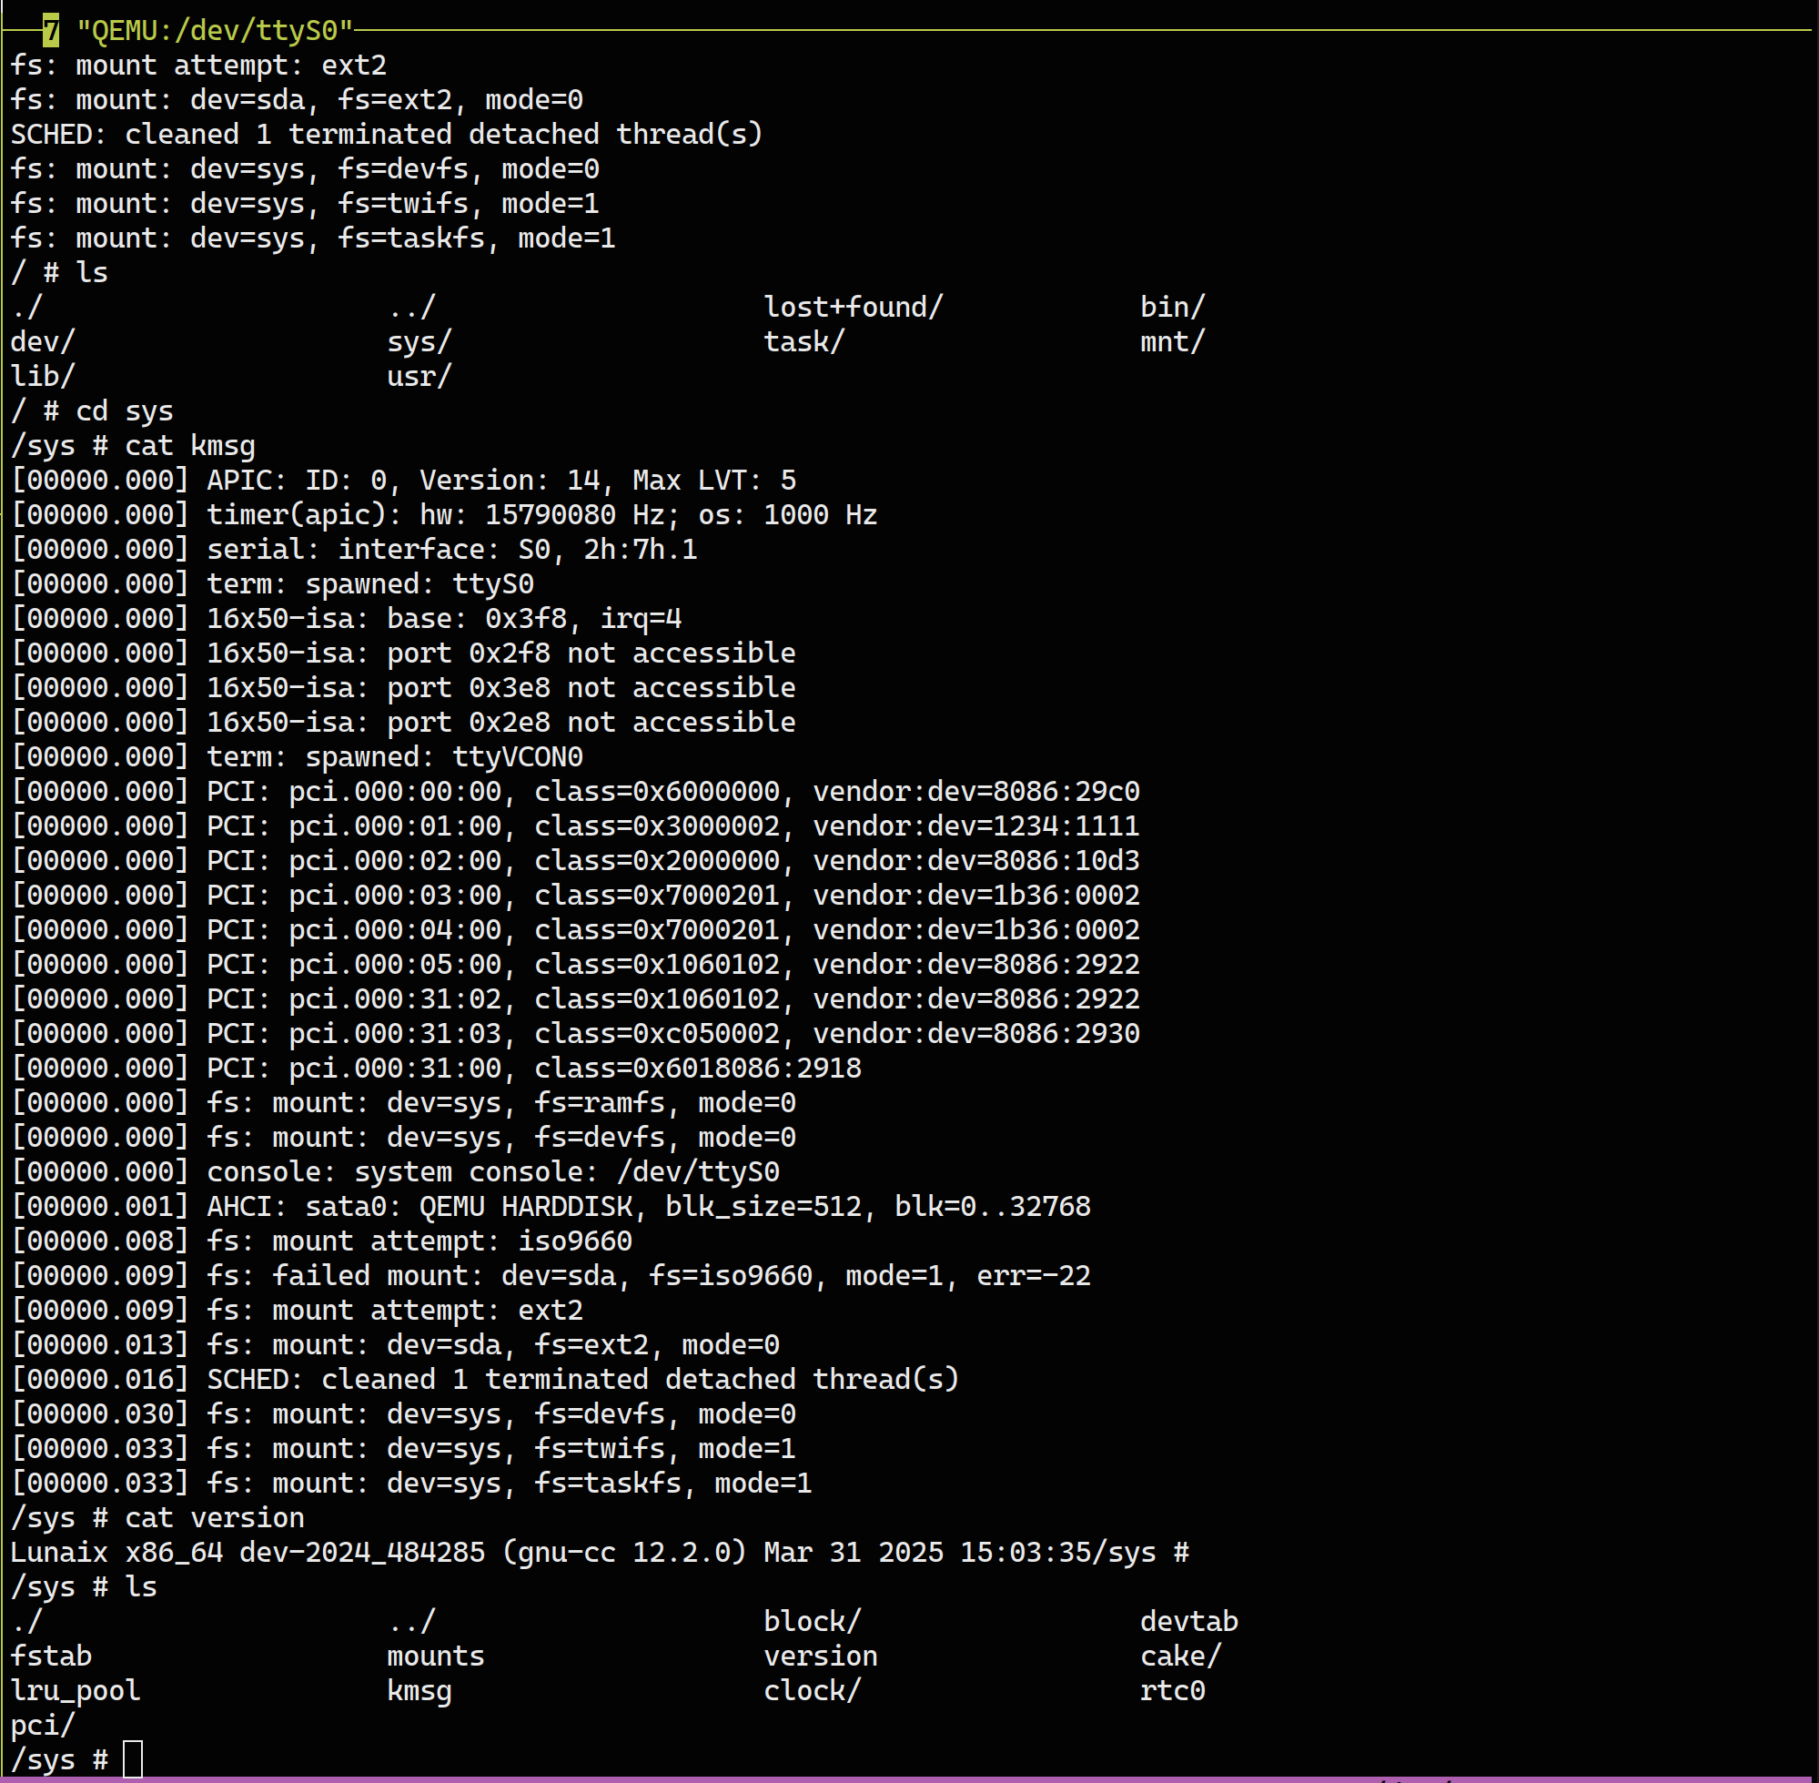Viewport: 1819px width, 1783px height.
Task: Click the bin/ directory in root listing
Action: click(1172, 307)
